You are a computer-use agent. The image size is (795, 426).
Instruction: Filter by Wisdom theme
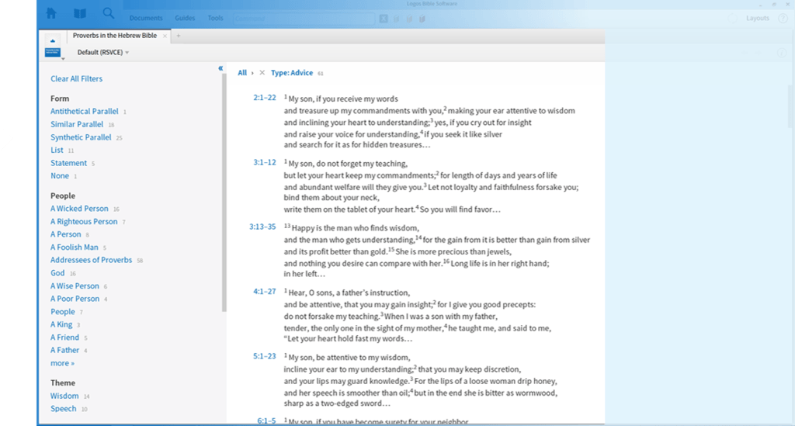click(64, 396)
